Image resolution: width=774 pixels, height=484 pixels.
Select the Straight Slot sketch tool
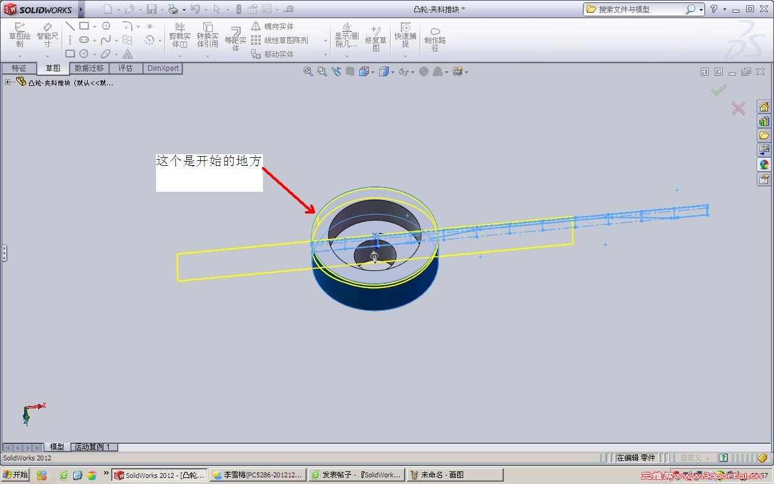84,40
